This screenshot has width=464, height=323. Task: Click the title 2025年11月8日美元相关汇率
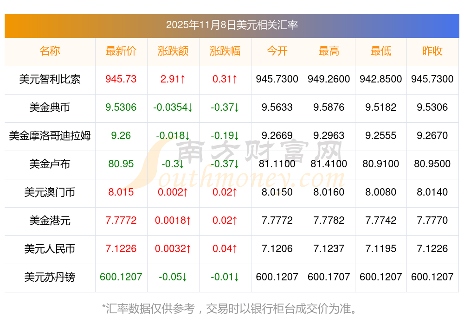(232, 25)
